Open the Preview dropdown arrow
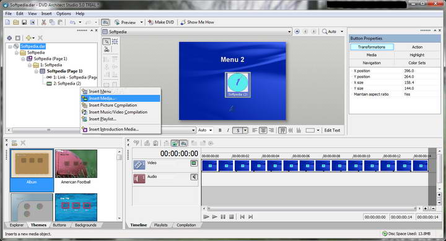The height and width of the screenshot is (241, 446). click(x=141, y=22)
